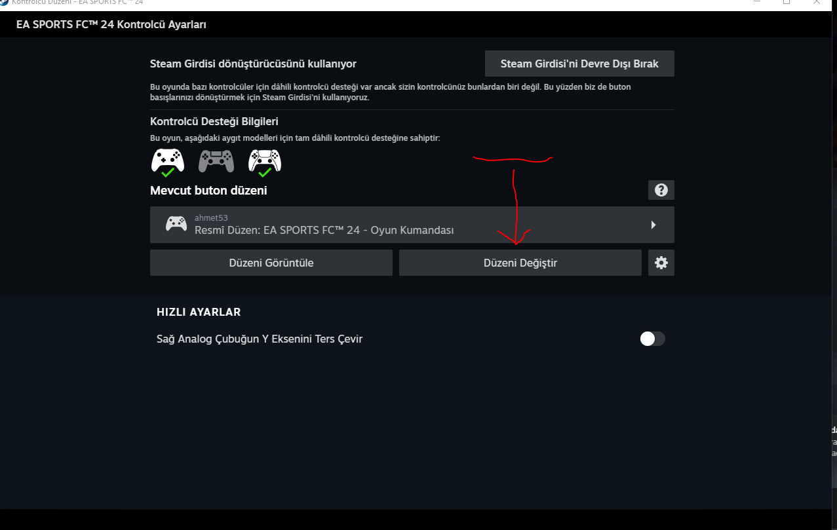
Task: Click the controller icon beside ahmet53
Action: [176, 224]
